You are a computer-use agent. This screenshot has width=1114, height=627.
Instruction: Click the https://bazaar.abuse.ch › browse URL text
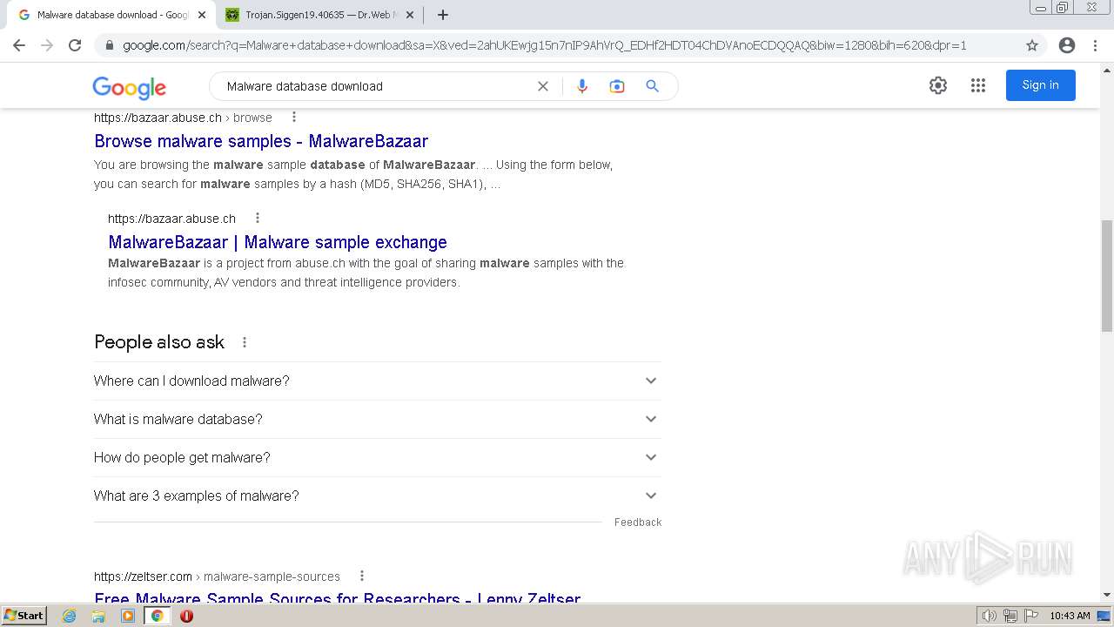(183, 118)
